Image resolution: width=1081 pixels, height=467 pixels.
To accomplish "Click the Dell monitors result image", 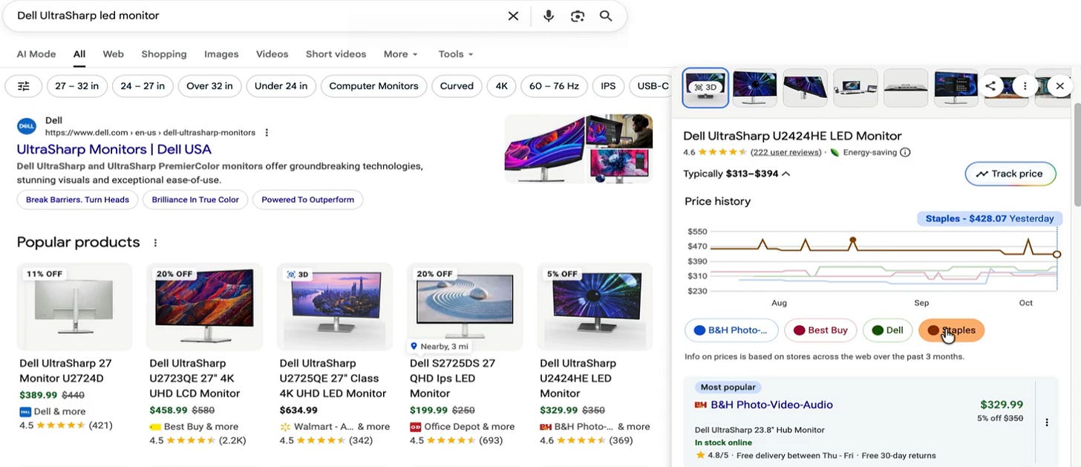I will 578,148.
